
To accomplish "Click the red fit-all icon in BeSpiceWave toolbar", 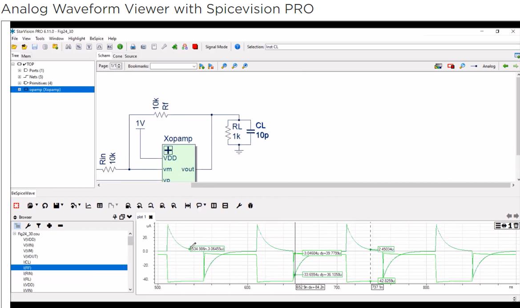I will pos(16,206).
